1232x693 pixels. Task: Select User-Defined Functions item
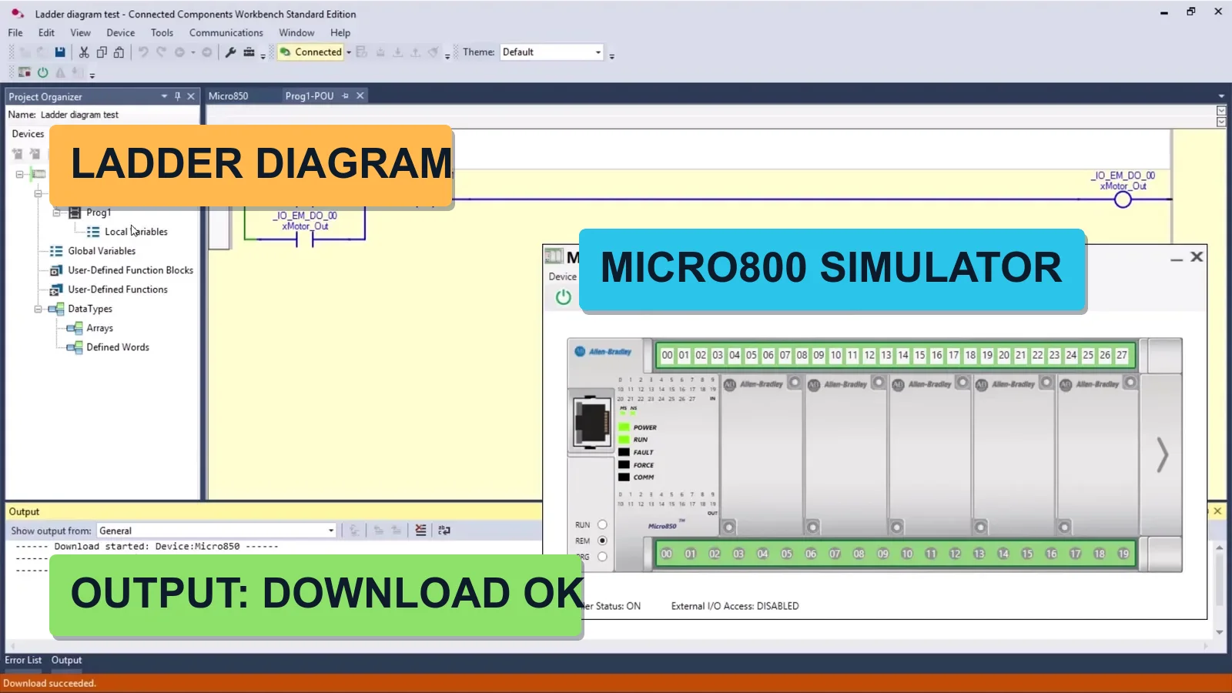pos(118,290)
